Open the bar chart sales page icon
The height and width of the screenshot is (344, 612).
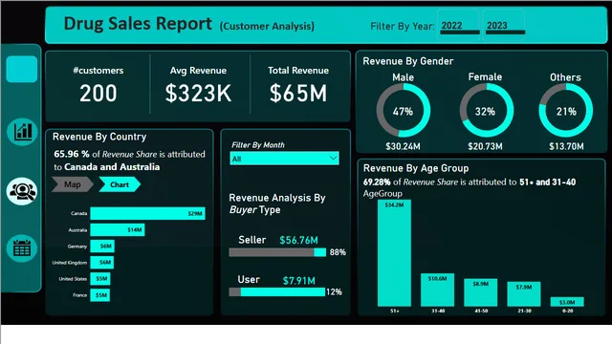tap(22, 132)
